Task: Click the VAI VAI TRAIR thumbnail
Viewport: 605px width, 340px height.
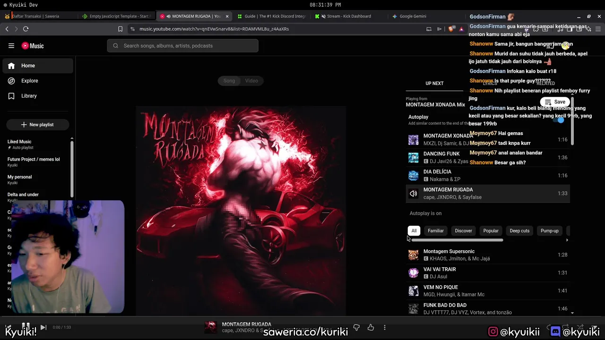Action: tap(414, 273)
